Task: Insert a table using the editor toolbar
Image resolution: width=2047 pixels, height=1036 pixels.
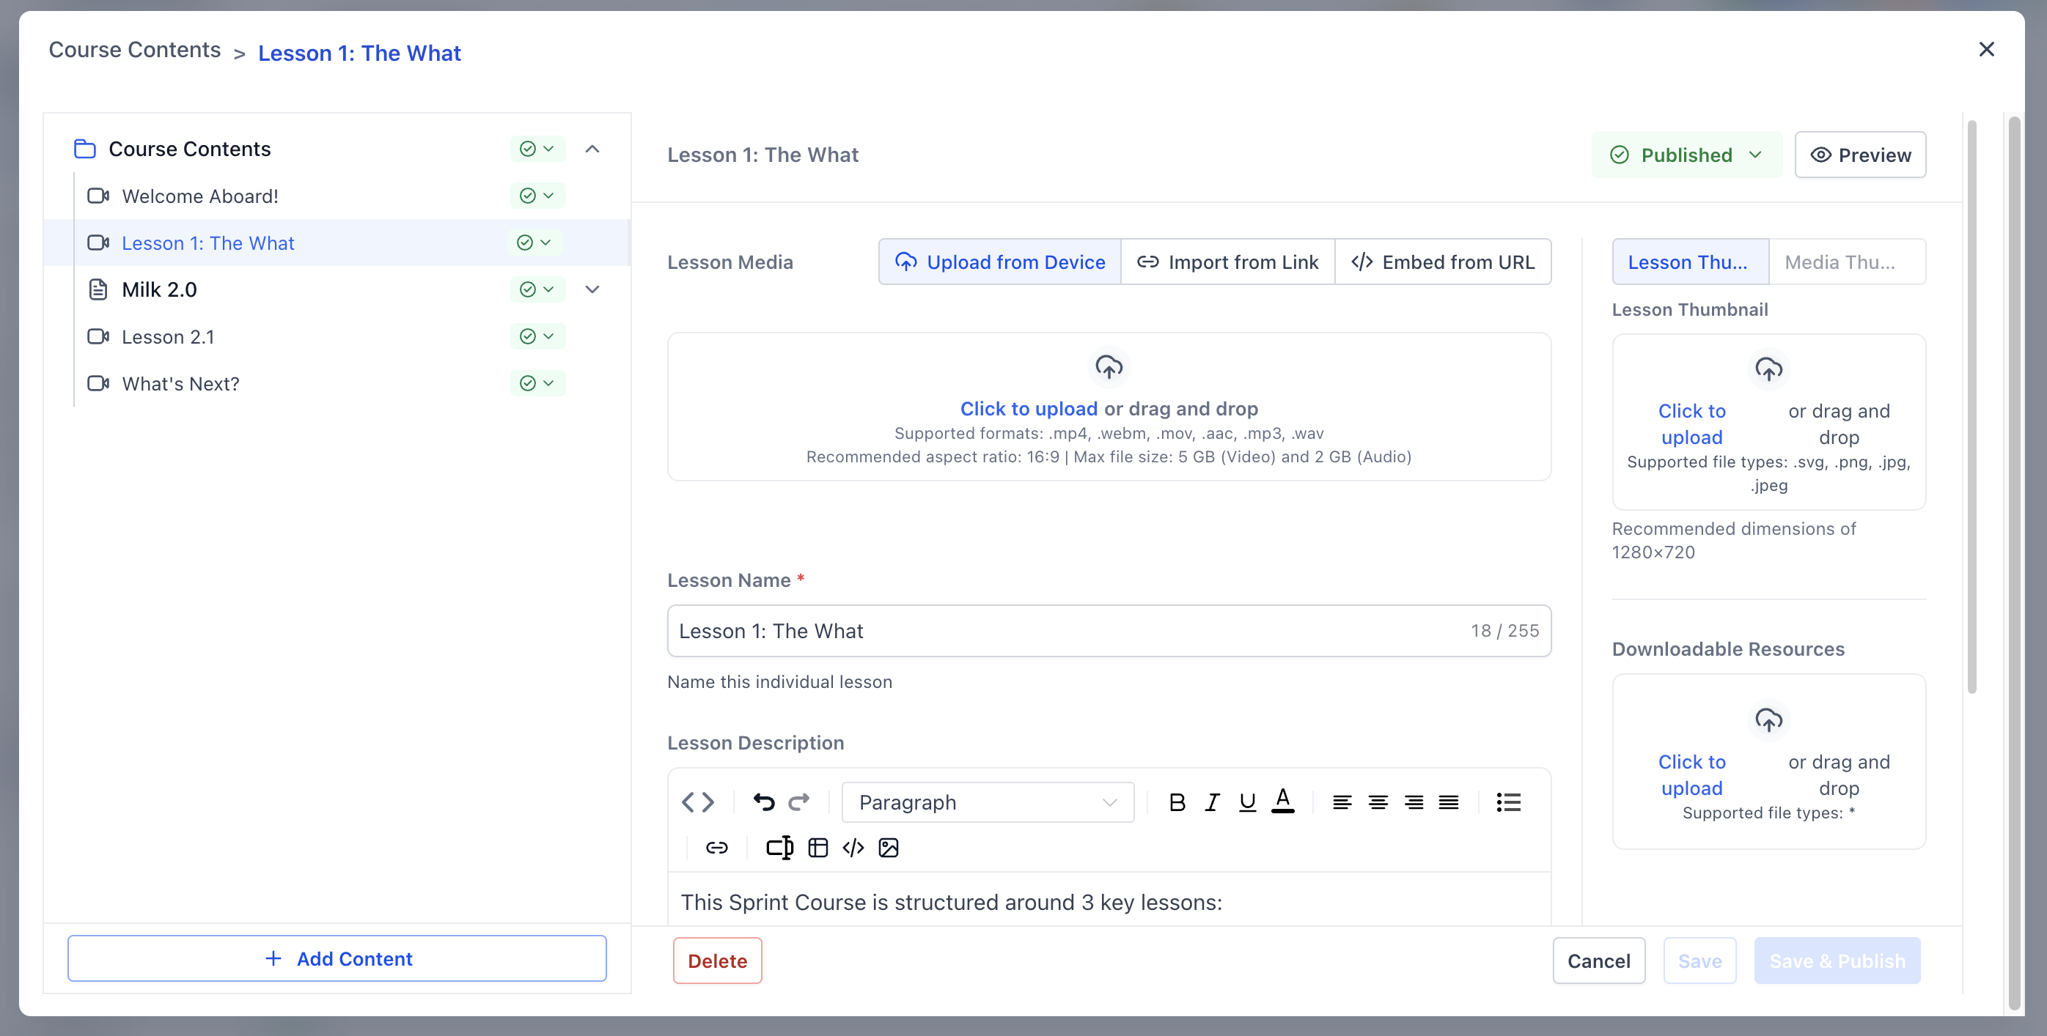Action: 817,848
